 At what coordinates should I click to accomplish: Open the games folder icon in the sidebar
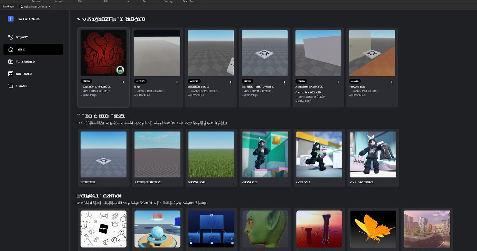pos(10,61)
